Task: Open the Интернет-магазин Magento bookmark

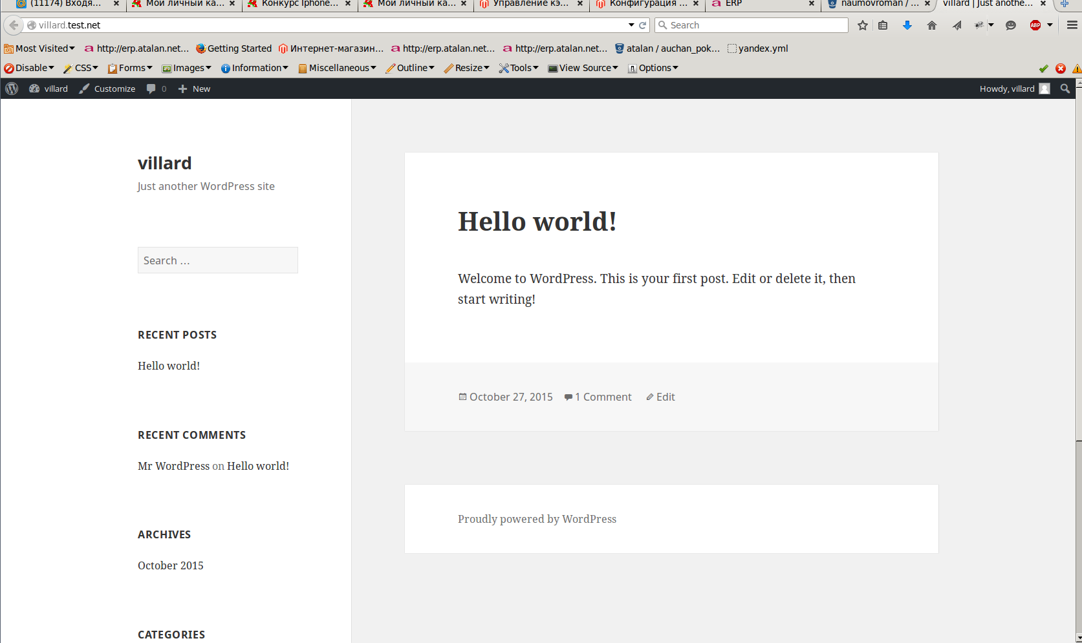Action: click(331, 48)
